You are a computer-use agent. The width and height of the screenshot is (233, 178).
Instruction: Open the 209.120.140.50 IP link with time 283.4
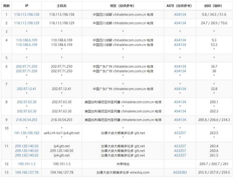[x=27, y=146]
